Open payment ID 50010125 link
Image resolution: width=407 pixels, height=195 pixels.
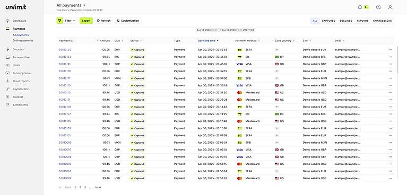(x=65, y=50)
